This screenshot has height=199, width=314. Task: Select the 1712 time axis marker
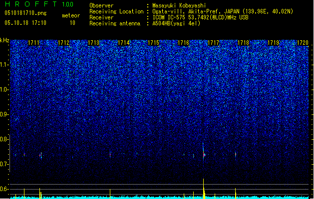click(x=64, y=43)
